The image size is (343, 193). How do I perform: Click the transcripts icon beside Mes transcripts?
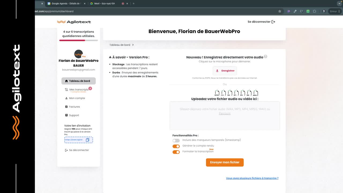tap(66, 90)
